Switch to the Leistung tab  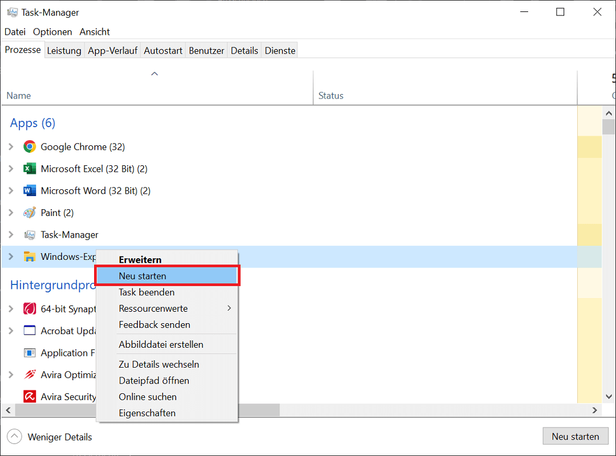pyautogui.click(x=64, y=51)
